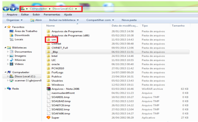Image resolution: width=198 pixels, height=122 pixels.
Task: Expand the Documentos library node
Action: point(8,52)
